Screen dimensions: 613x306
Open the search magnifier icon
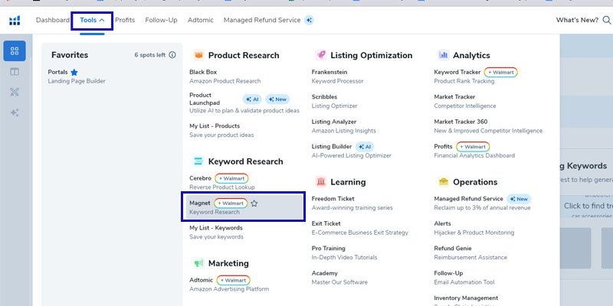coord(607,20)
